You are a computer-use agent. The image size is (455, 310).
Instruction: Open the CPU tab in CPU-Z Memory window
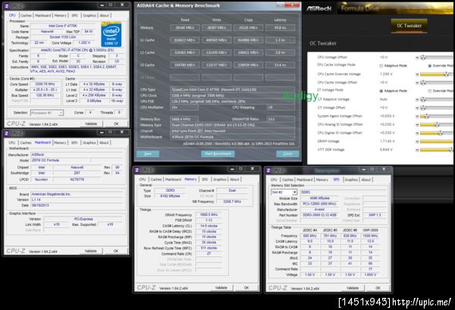click(143, 180)
